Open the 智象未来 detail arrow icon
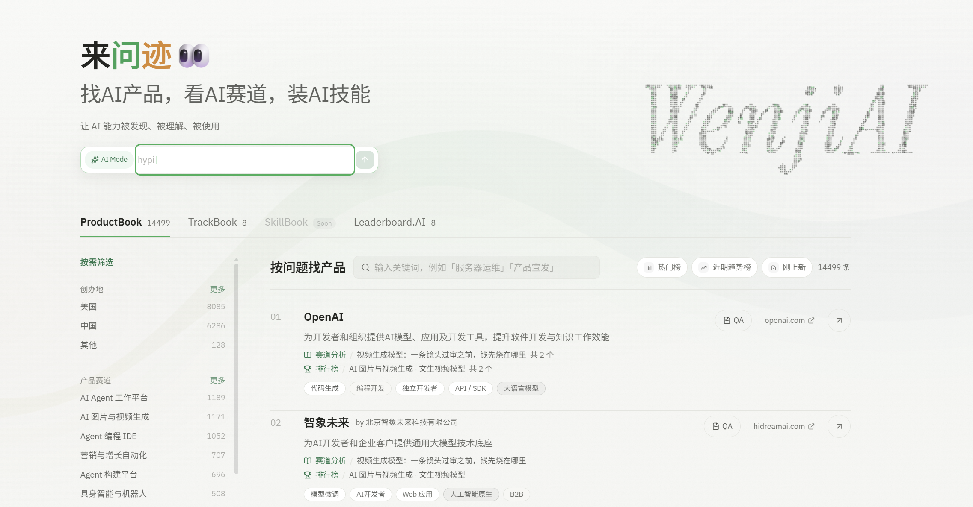973x507 pixels. 839,426
